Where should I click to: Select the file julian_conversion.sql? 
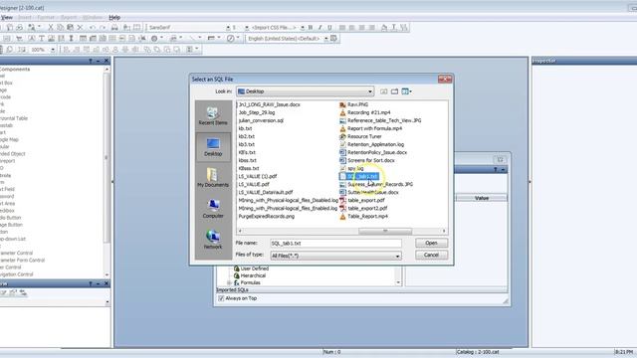(x=261, y=120)
